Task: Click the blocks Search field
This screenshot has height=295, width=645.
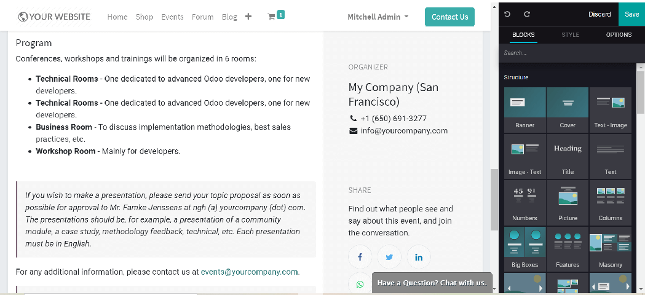Action: pyautogui.click(x=571, y=53)
